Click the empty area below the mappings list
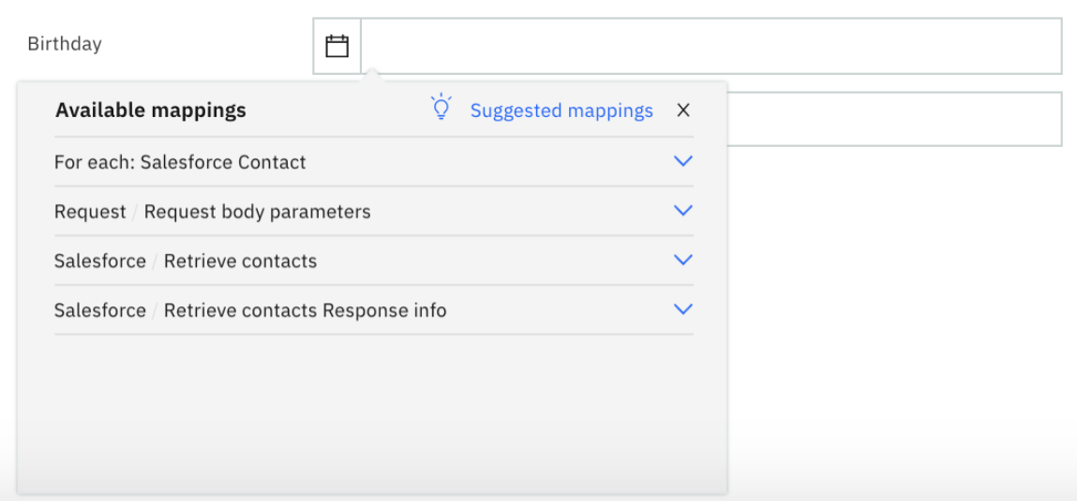The height and width of the screenshot is (501, 1077). point(372,412)
